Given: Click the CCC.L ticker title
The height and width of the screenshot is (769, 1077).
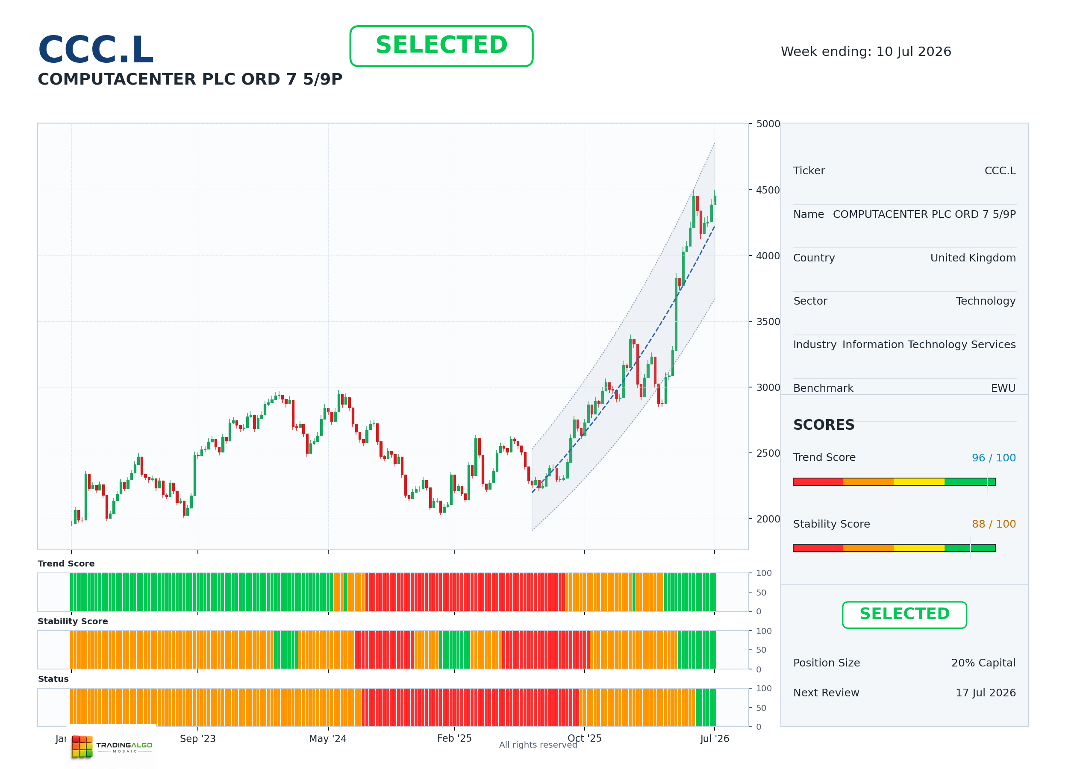Looking at the screenshot, I should pyautogui.click(x=96, y=50).
